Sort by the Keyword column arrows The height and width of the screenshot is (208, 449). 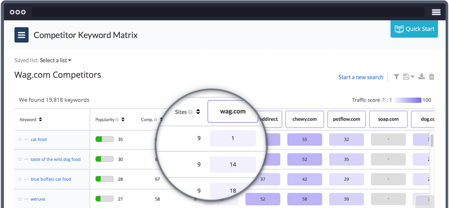click(x=41, y=120)
